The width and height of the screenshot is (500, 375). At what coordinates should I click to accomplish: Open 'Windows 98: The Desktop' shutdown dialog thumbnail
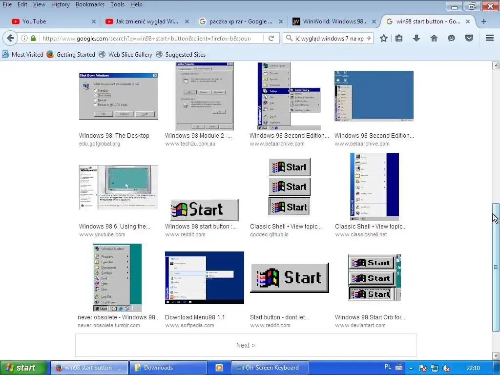click(119, 96)
